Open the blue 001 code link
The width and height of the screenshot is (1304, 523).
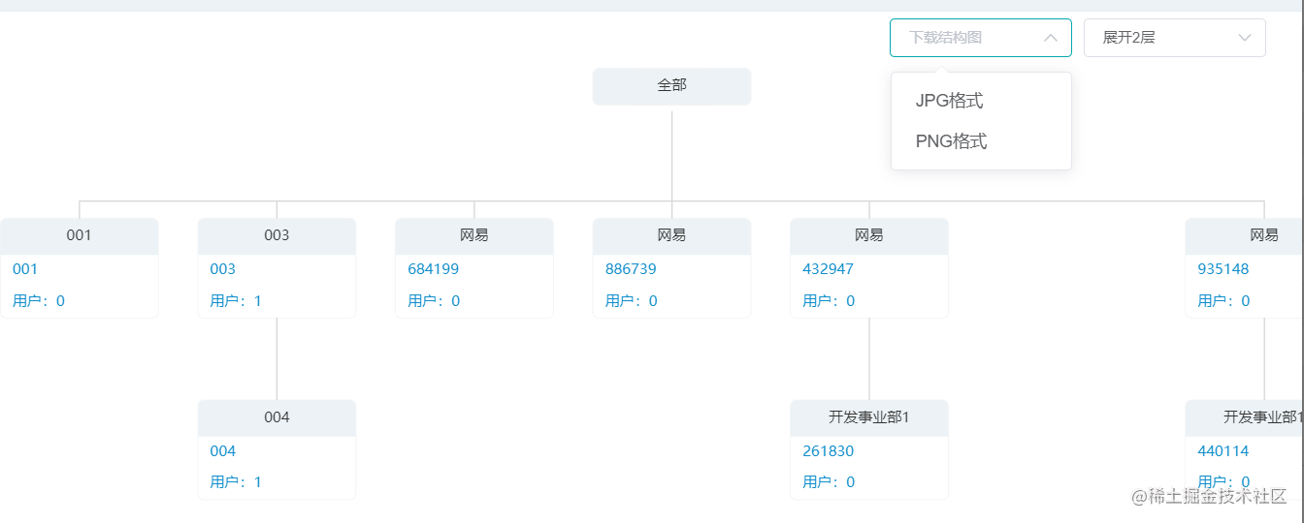25,269
